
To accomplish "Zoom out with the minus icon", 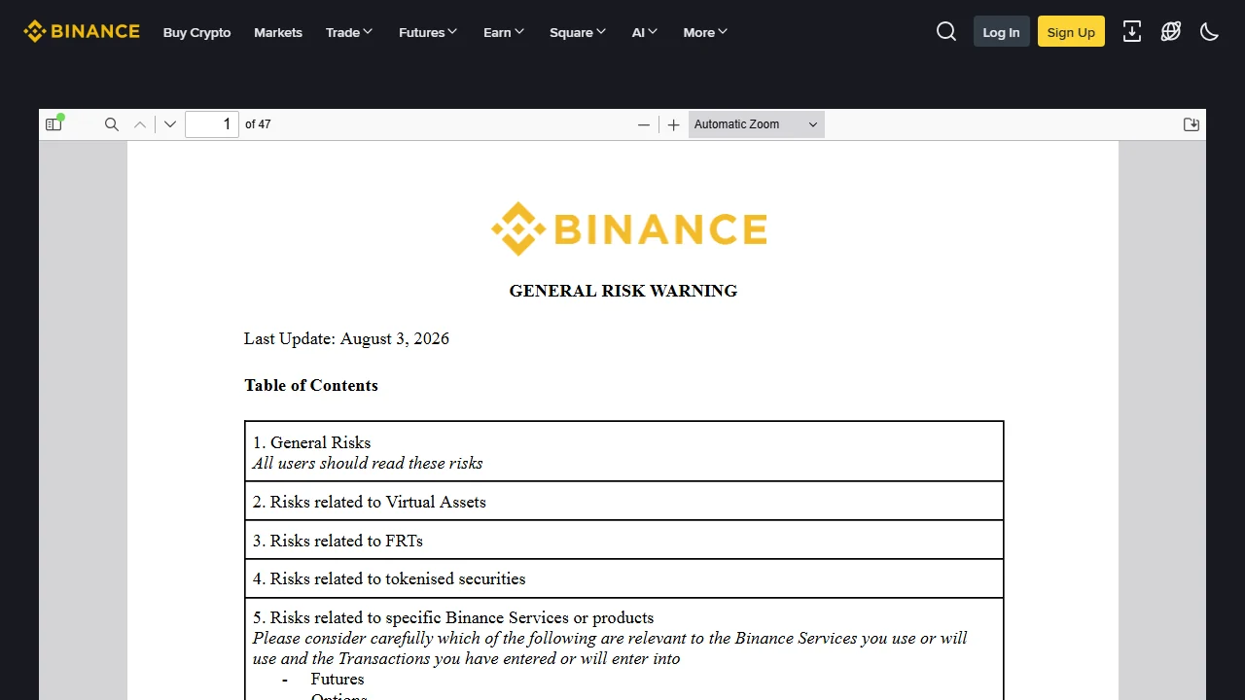I will click(x=644, y=124).
